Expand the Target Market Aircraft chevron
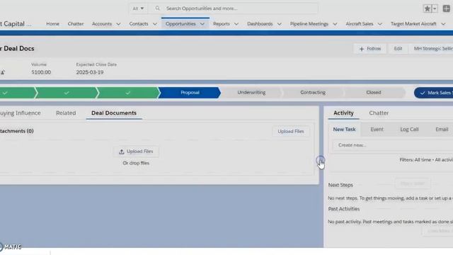Image resolution: width=453 pixels, height=255 pixels. point(443,24)
